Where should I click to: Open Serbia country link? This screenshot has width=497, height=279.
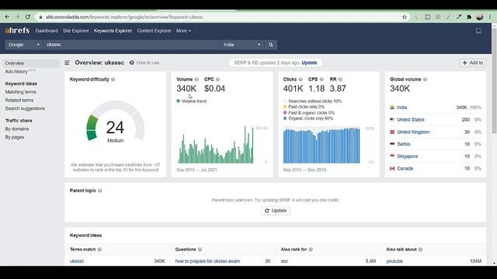pos(404,144)
